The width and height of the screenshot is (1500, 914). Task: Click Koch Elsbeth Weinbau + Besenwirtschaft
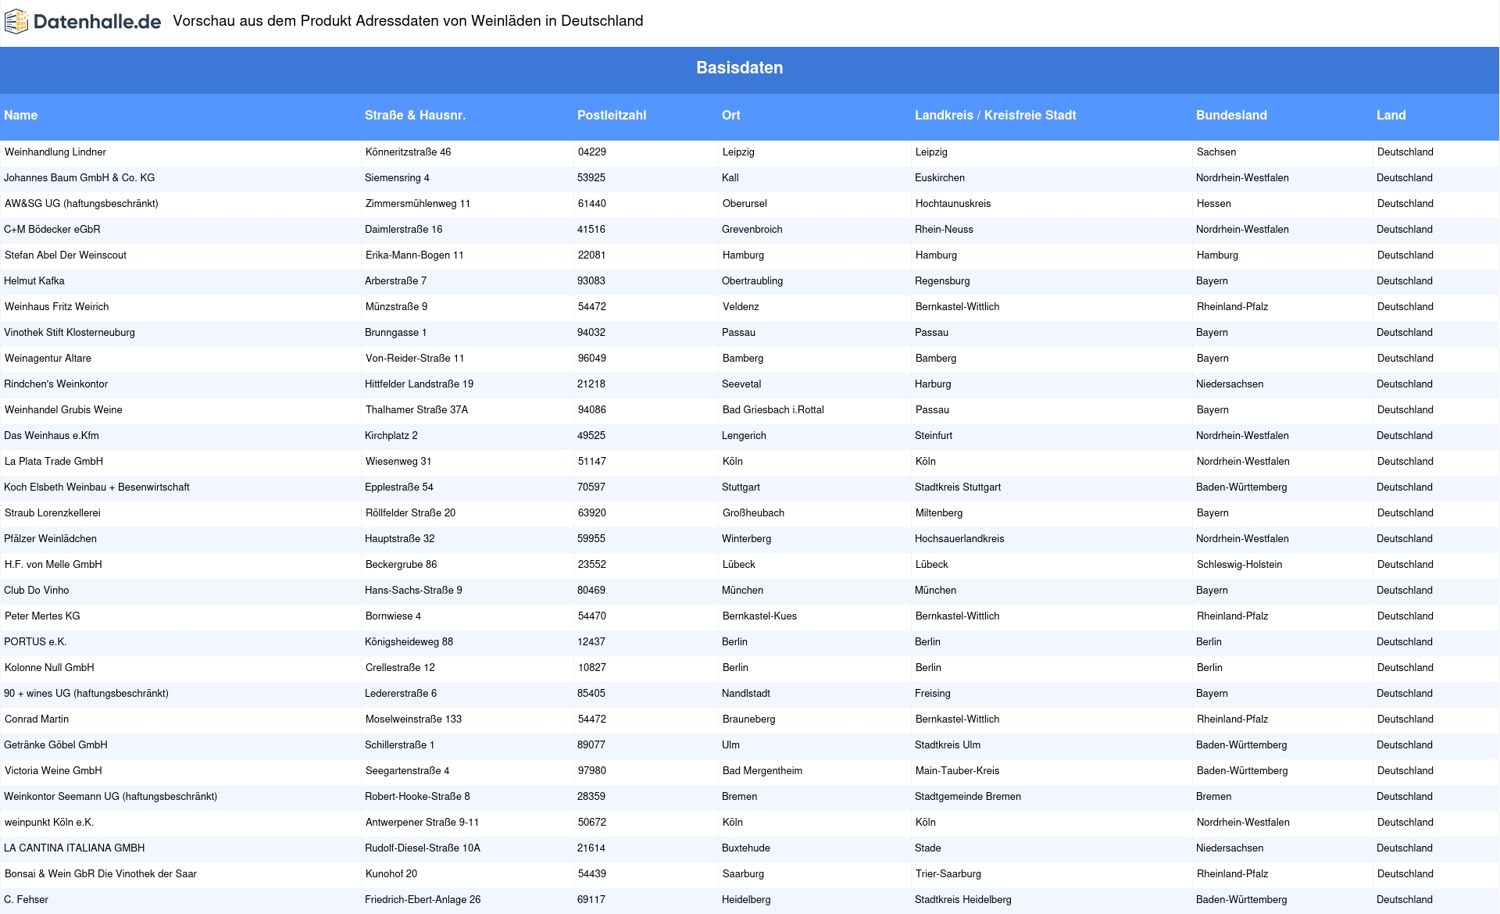tap(97, 487)
